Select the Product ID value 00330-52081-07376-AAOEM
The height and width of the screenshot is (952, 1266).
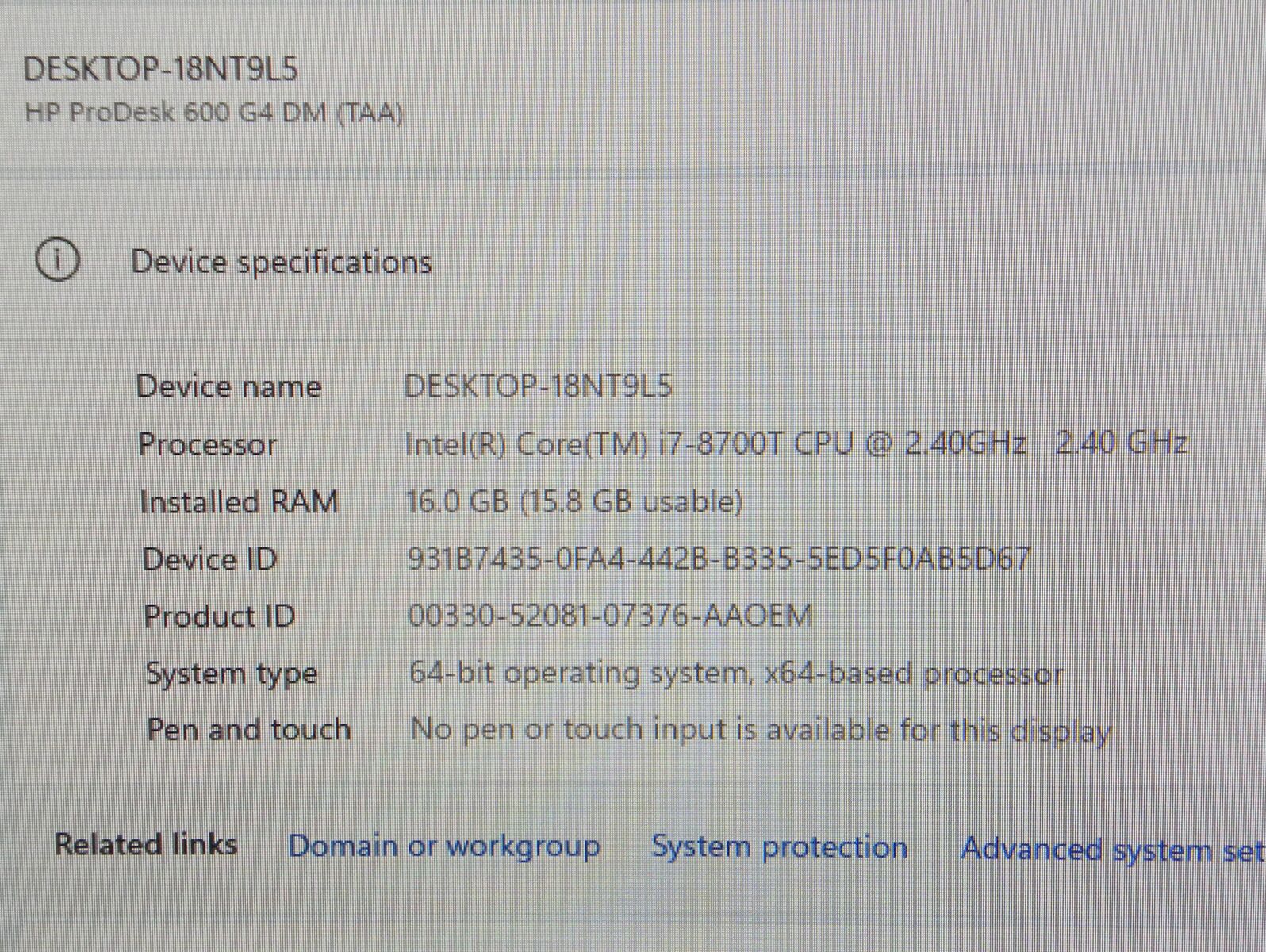click(x=610, y=616)
